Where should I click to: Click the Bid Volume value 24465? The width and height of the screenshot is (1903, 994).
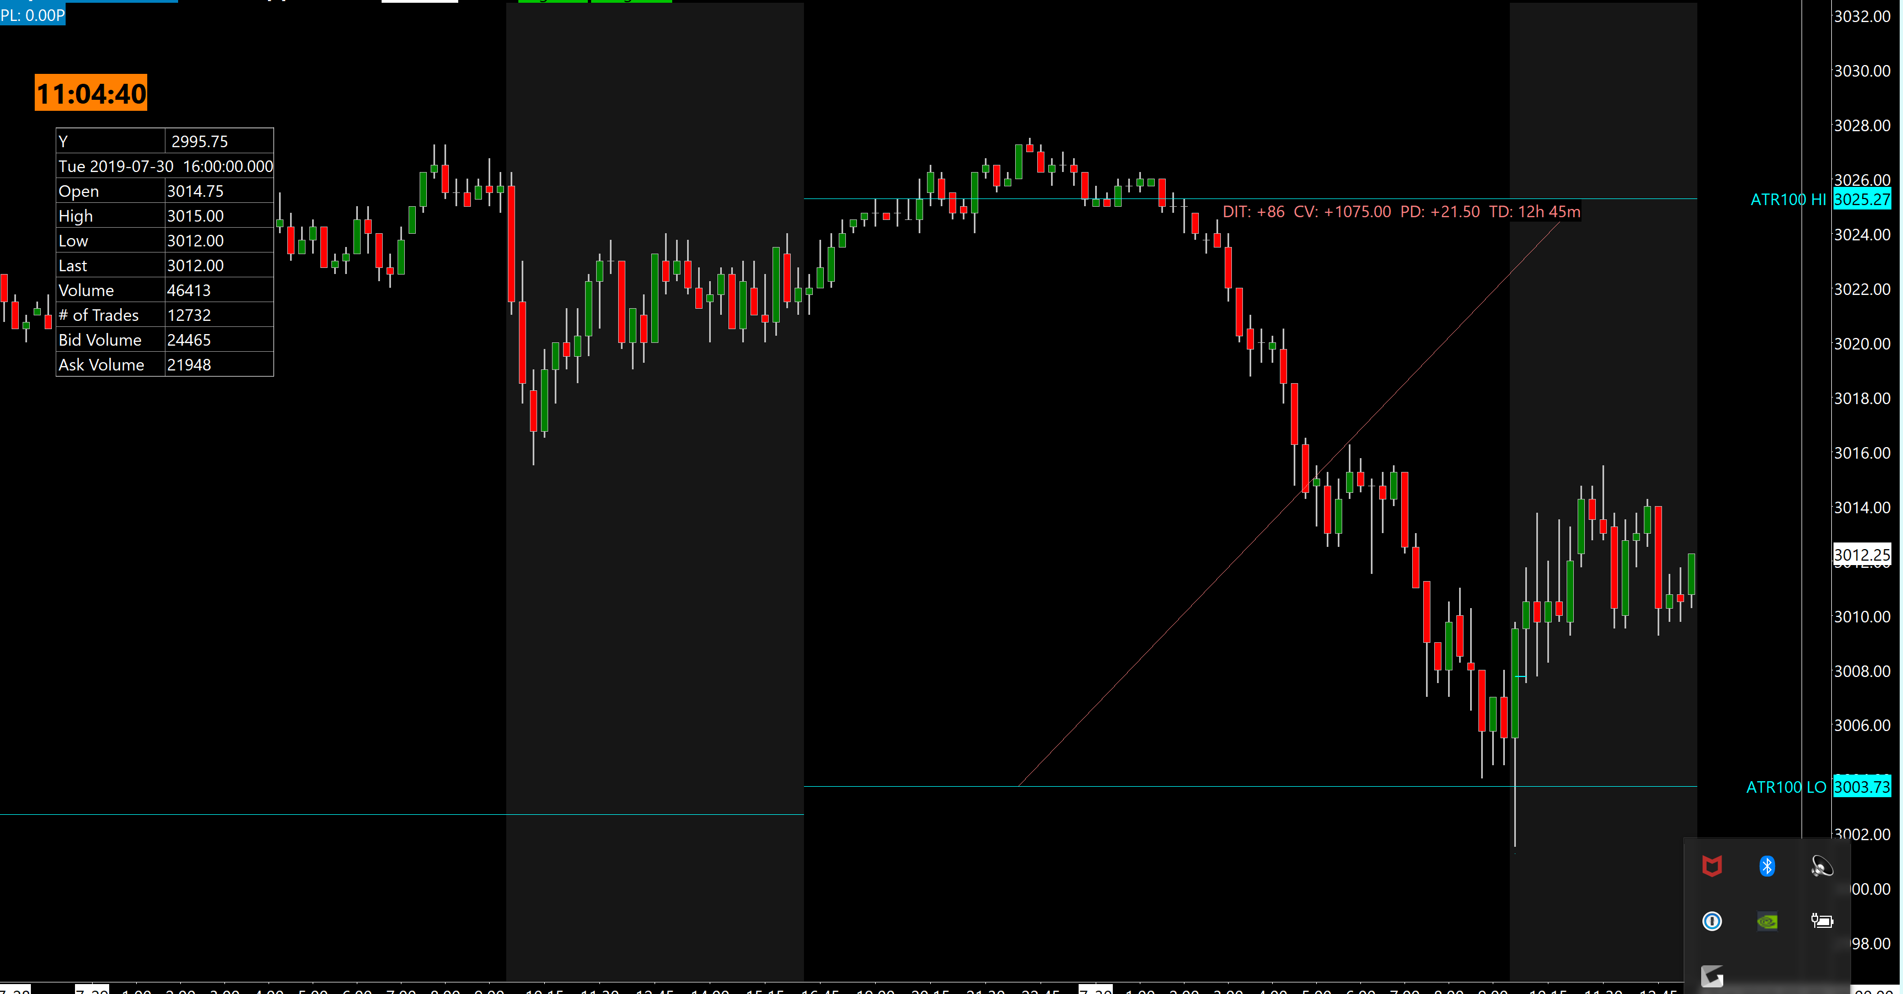(x=189, y=340)
